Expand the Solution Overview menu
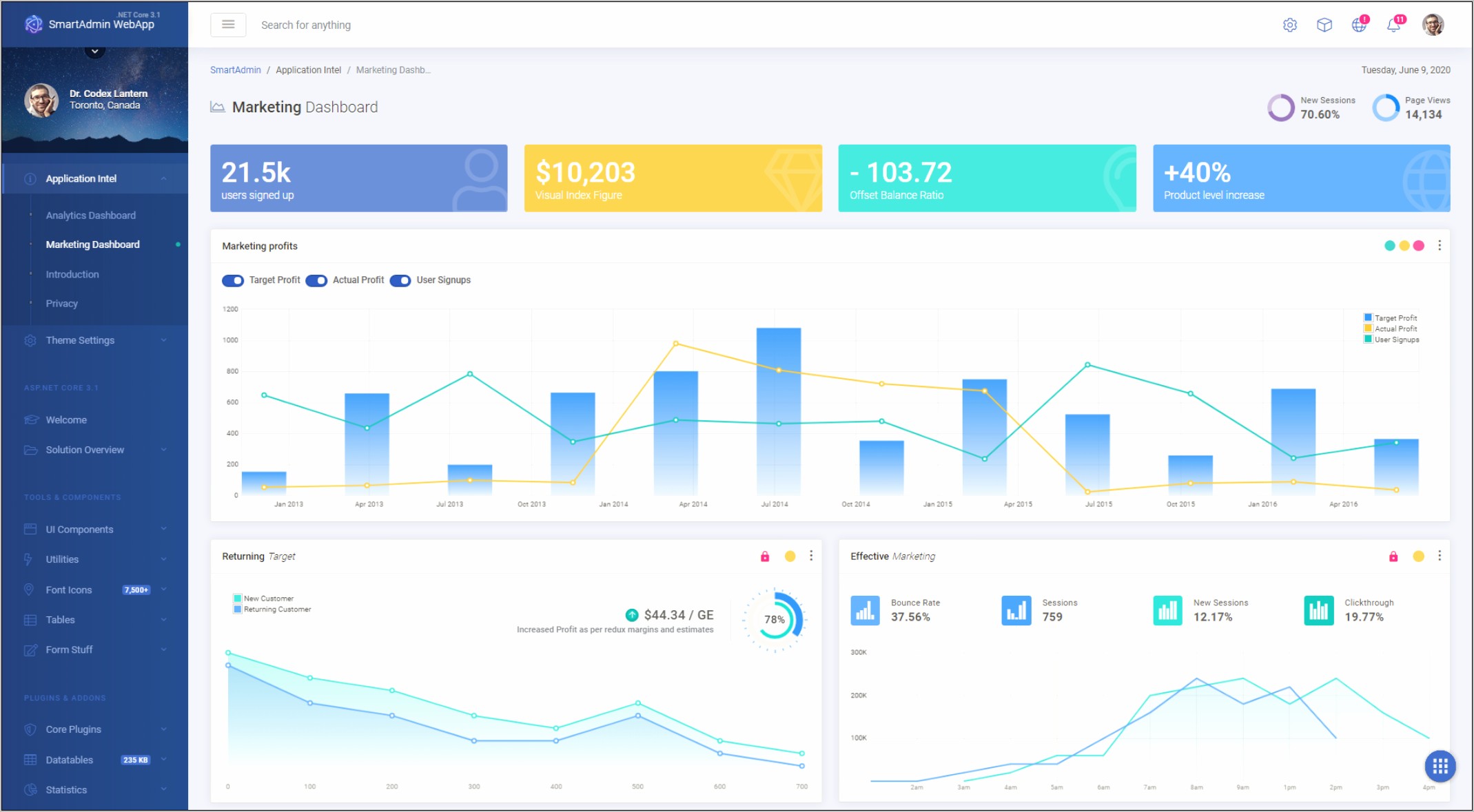1474x812 pixels. (x=95, y=450)
